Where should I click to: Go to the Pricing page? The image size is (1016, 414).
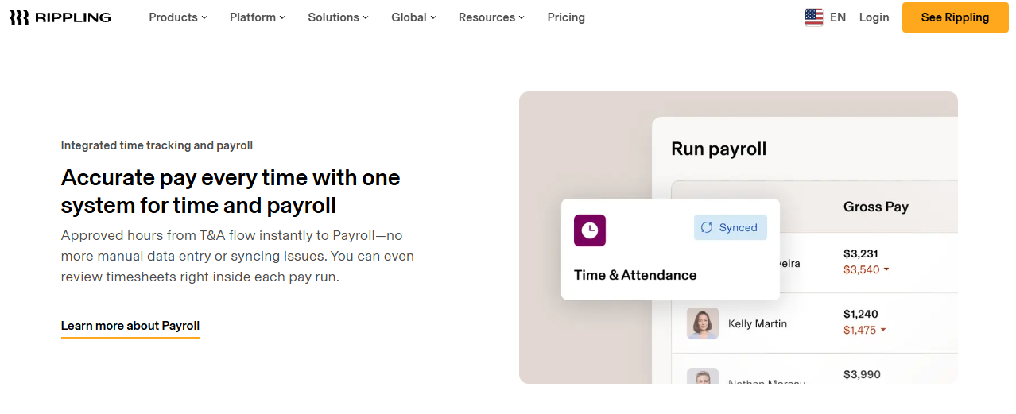click(x=566, y=17)
